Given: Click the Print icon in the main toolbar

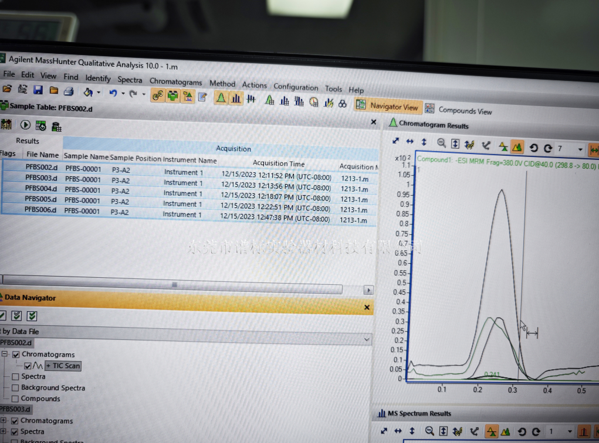Looking at the screenshot, I should click(69, 91).
